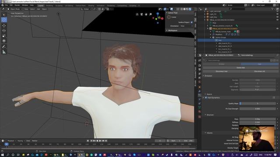
Task: Switch to rendered viewport shading
Action: click(190, 9)
